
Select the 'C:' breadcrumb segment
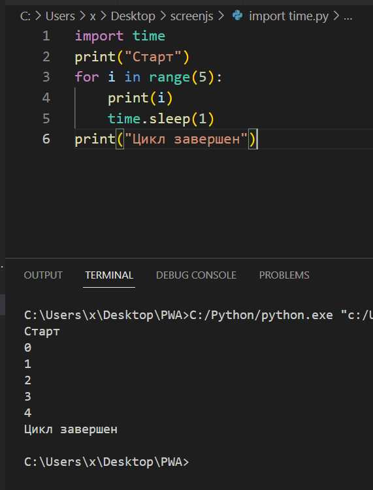pos(25,16)
